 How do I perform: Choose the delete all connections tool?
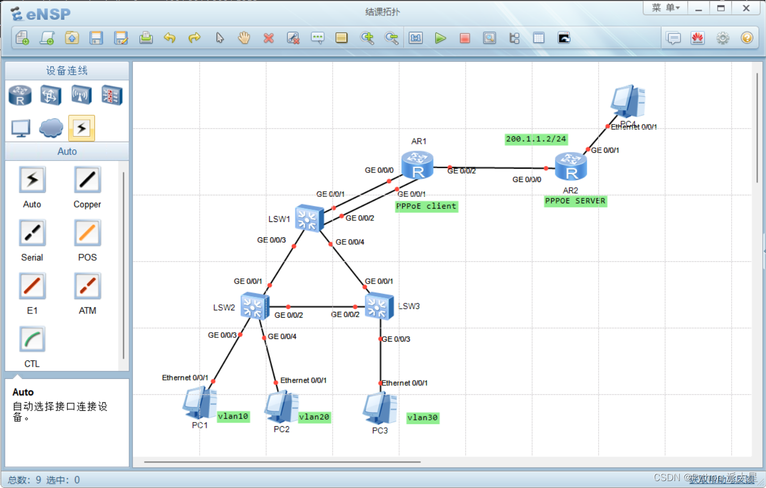coord(293,38)
